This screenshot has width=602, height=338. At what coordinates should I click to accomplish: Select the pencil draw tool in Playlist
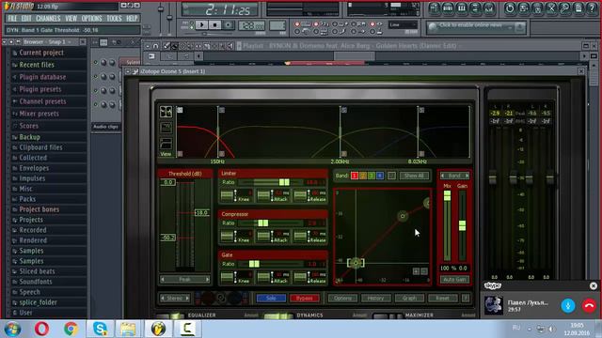pyautogui.click(x=166, y=46)
